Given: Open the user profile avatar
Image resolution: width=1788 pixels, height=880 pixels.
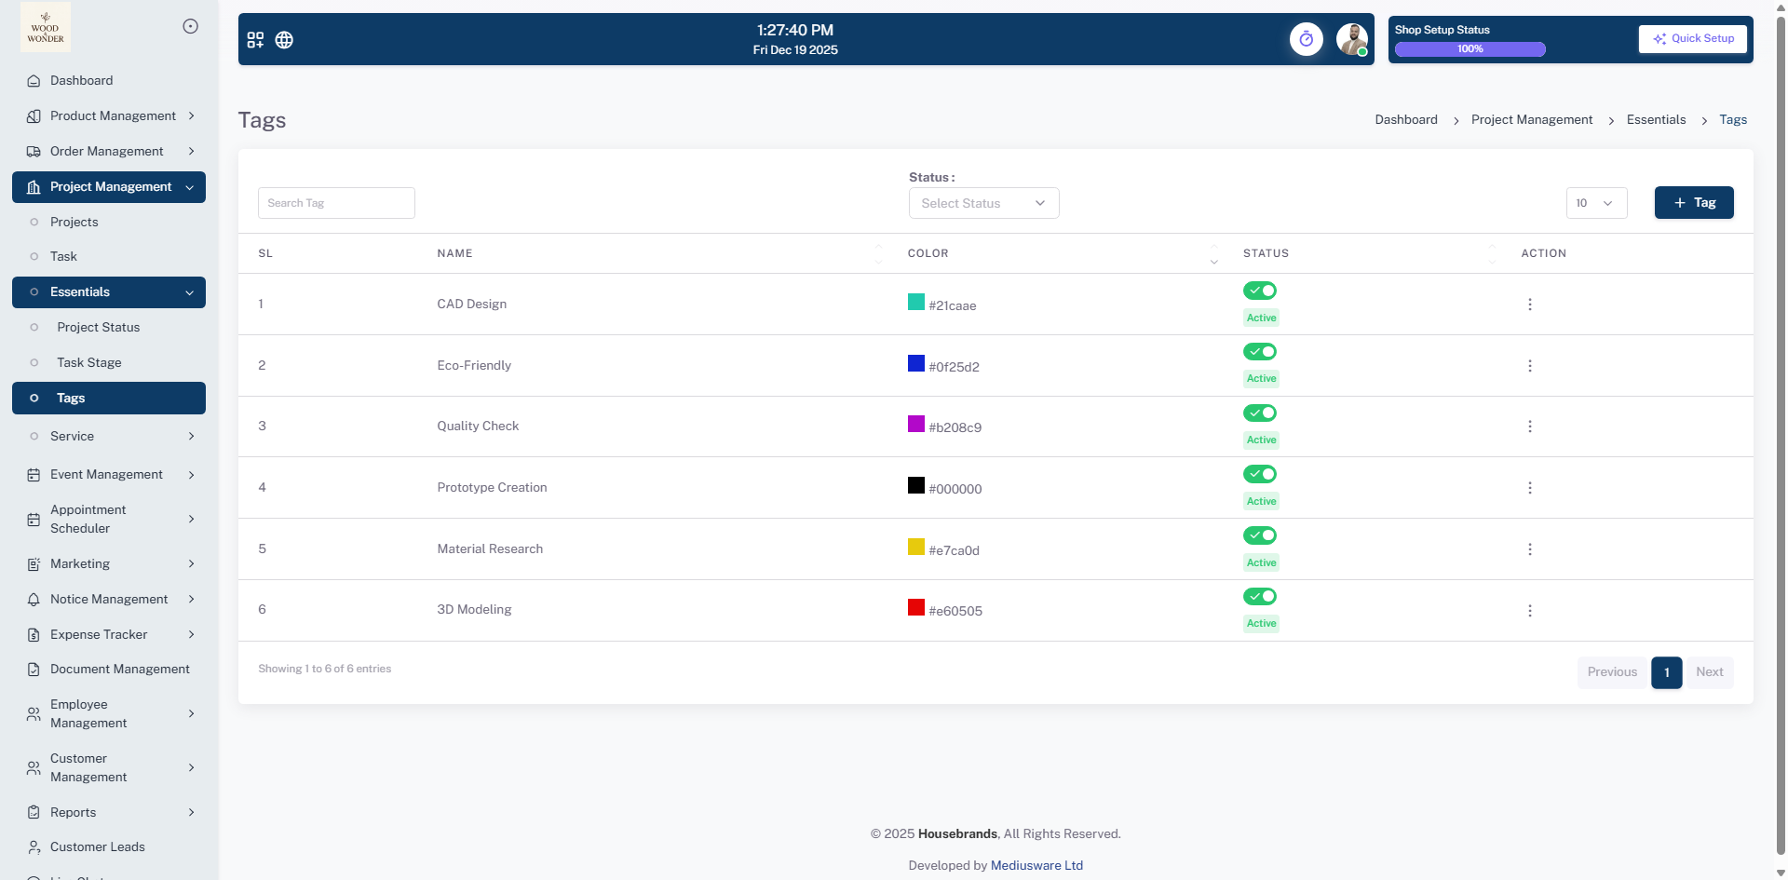Looking at the screenshot, I should click(1351, 39).
